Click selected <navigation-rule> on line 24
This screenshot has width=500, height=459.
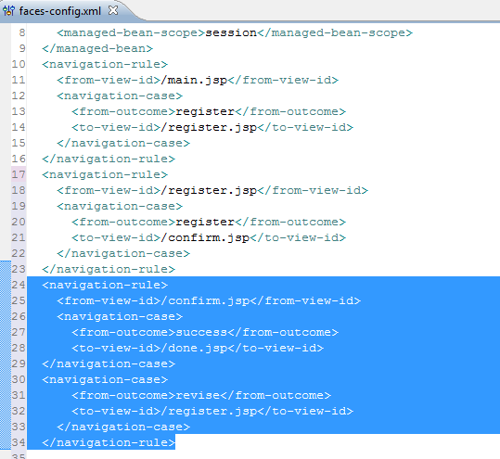[x=105, y=285]
